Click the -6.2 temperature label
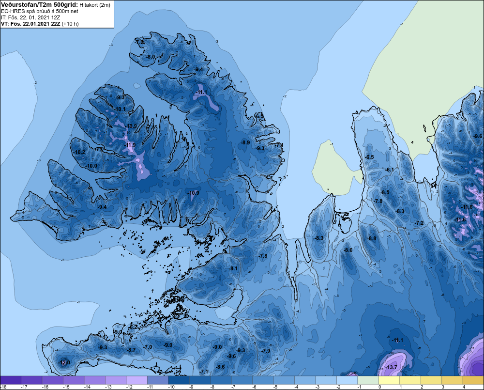The height and width of the screenshot is (390, 484). click(133, 327)
